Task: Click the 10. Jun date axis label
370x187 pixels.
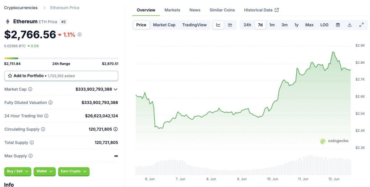Action: click(273, 179)
